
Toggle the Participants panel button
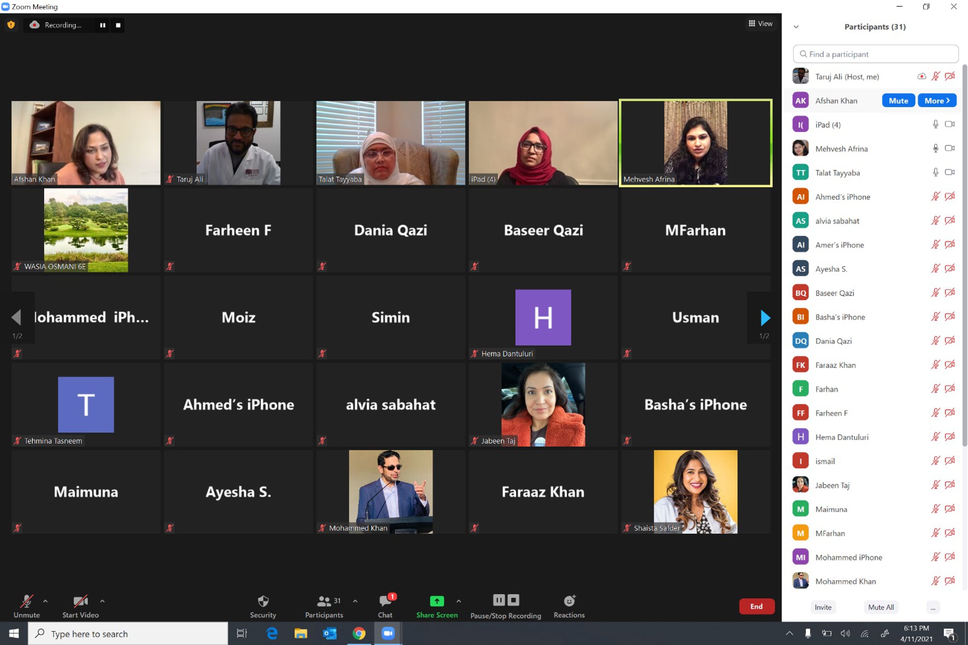click(324, 605)
